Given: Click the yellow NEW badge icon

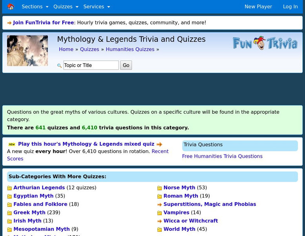Looking at the screenshot, I should 12,144.
